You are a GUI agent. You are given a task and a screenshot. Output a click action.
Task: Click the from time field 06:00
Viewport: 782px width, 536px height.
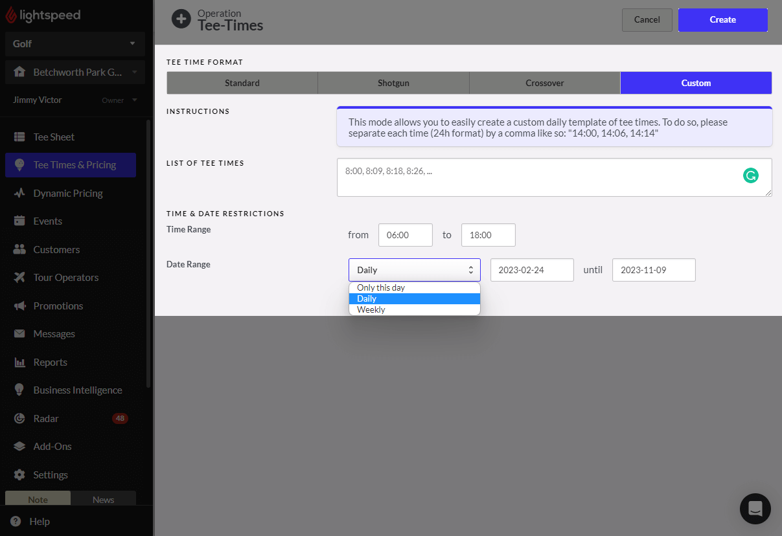[x=406, y=235]
